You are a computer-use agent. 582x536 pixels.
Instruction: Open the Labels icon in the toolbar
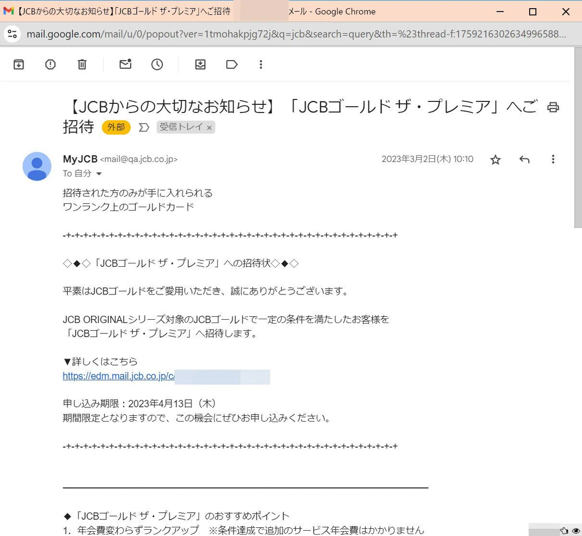(x=232, y=64)
